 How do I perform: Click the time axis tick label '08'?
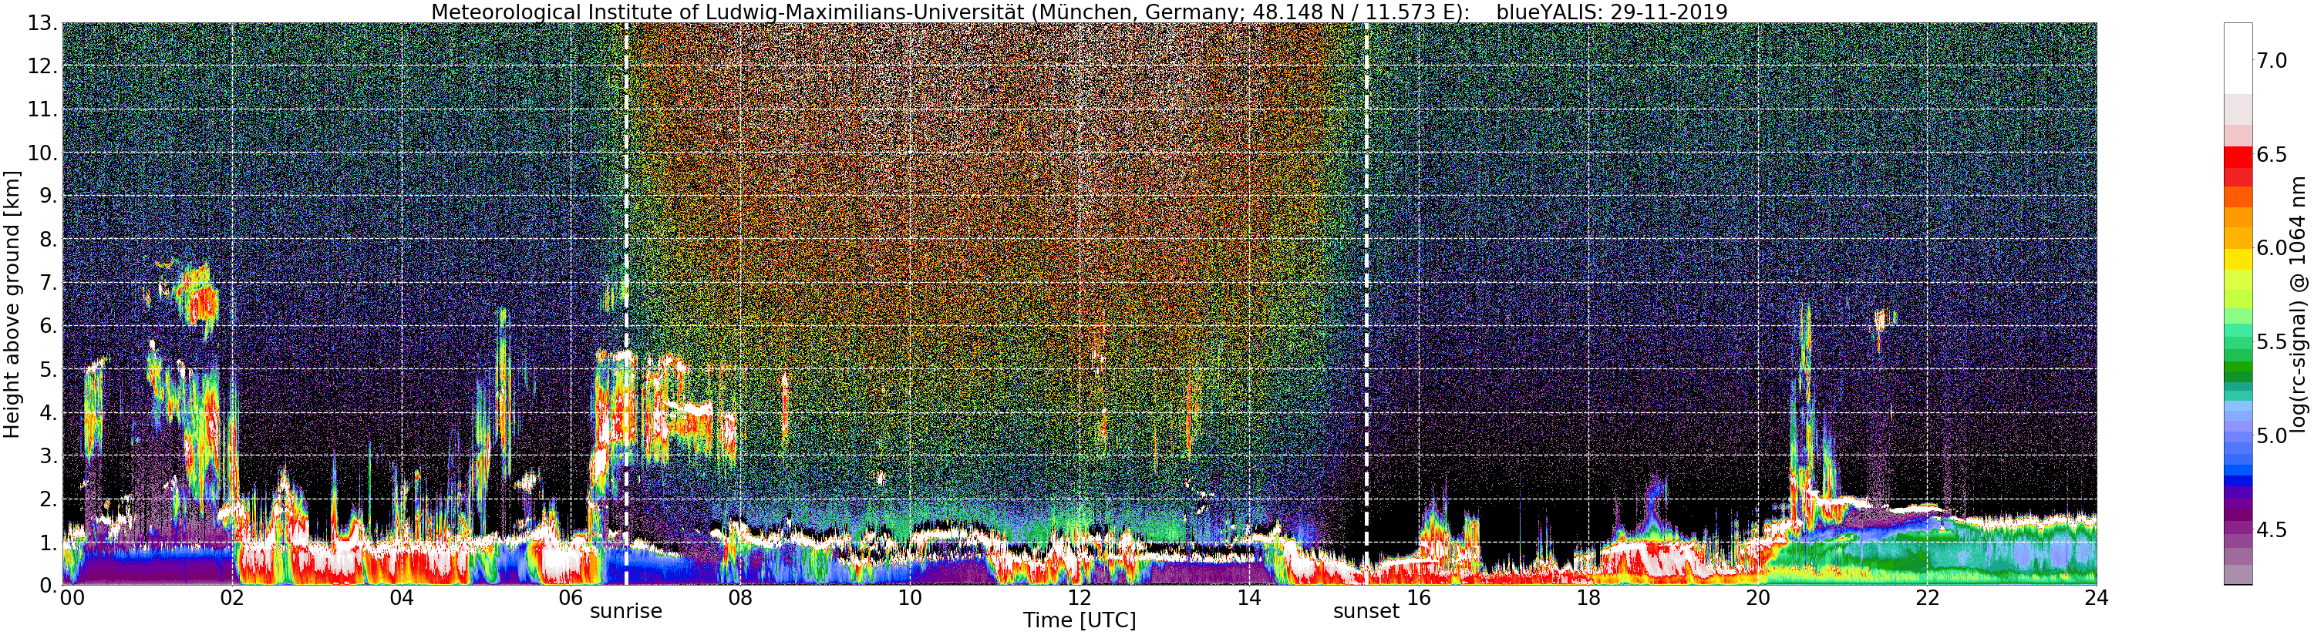pyautogui.click(x=740, y=598)
